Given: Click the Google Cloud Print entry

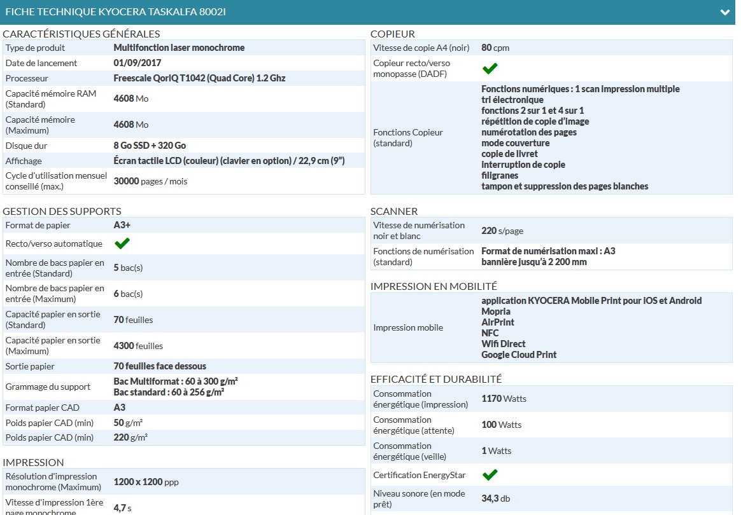Looking at the screenshot, I should 519,355.
